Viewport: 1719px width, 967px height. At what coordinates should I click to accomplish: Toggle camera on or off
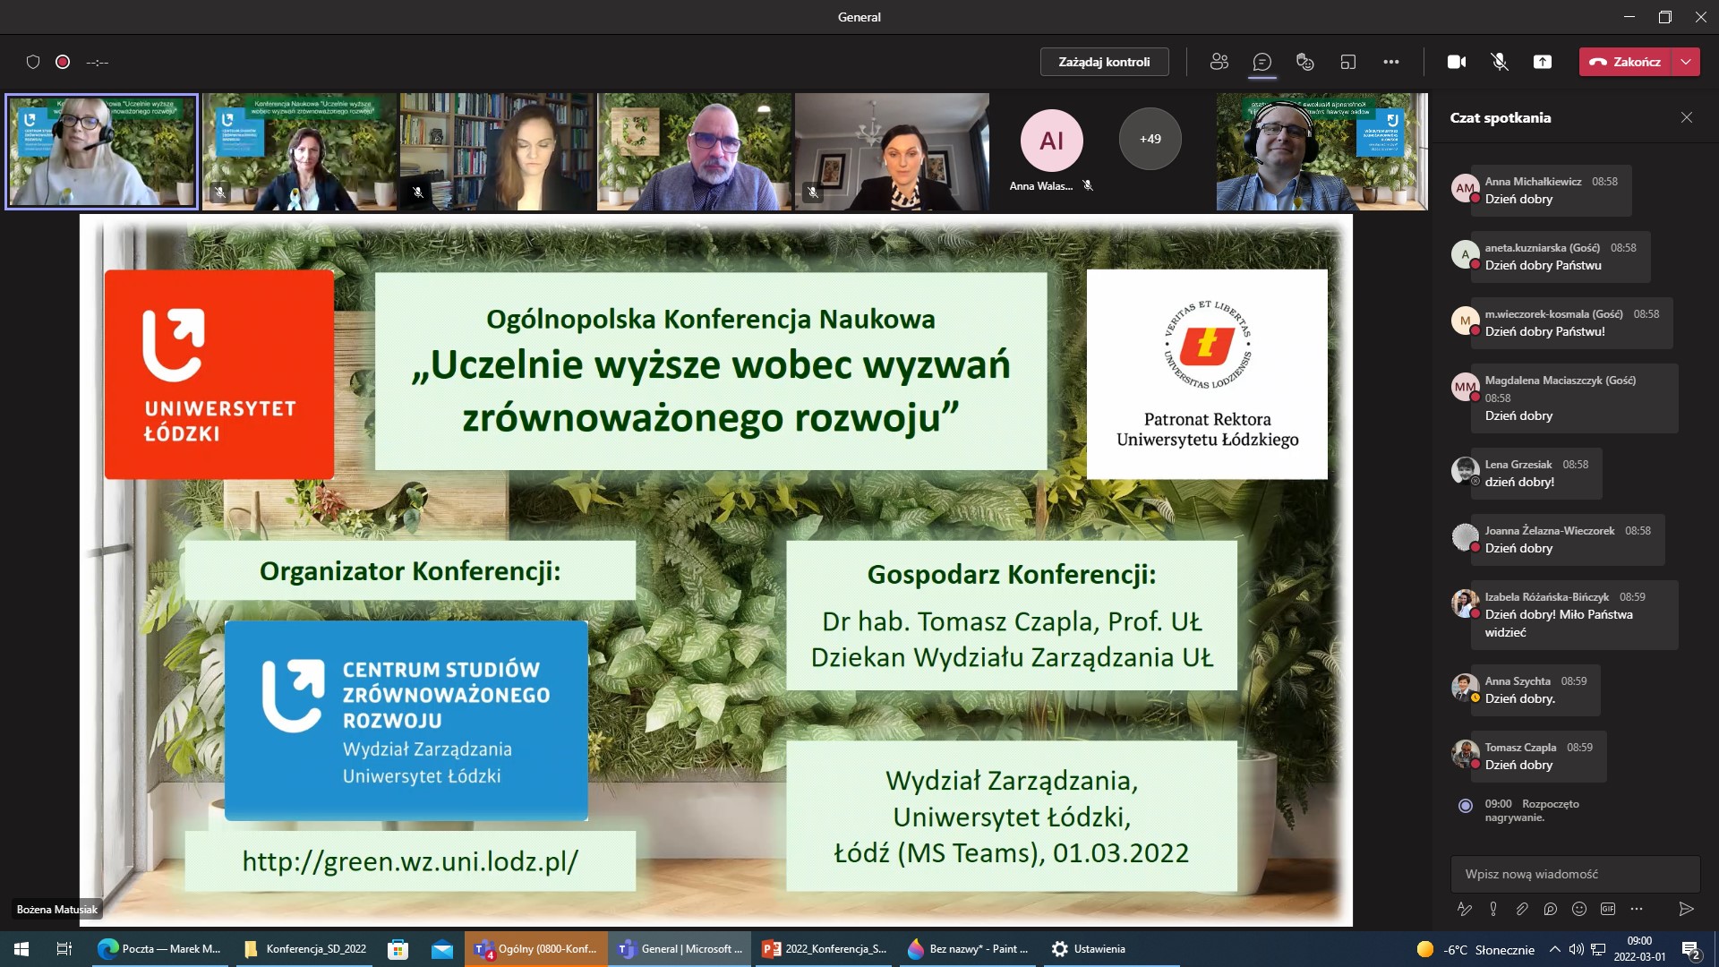(1457, 62)
